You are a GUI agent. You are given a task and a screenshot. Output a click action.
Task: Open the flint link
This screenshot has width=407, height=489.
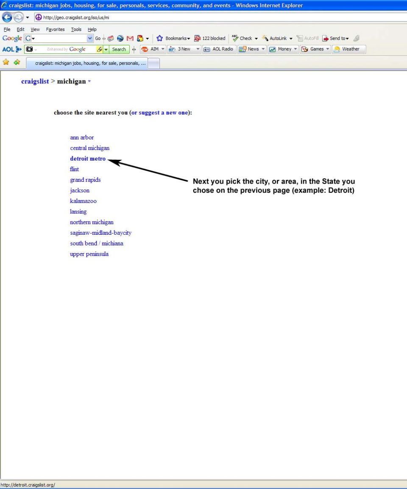pyautogui.click(x=74, y=169)
